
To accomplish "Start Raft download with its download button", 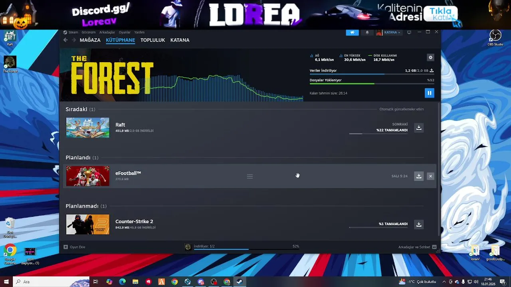I will [x=419, y=128].
